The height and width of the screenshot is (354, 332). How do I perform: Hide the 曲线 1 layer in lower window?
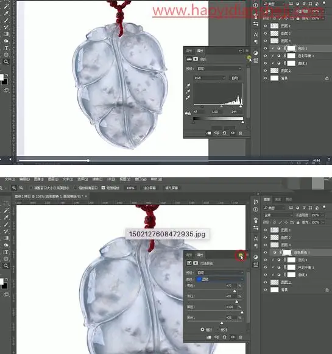266,275
